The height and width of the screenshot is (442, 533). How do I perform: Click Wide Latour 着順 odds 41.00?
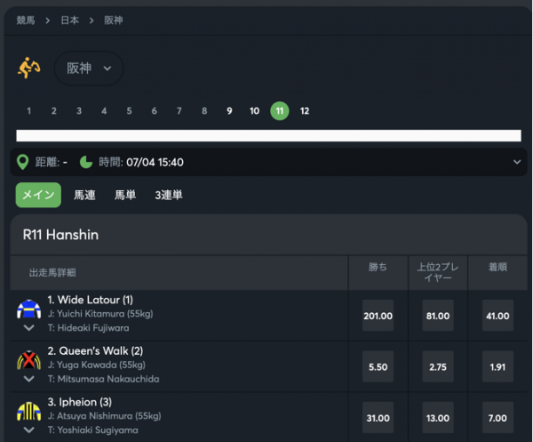coord(497,316)
